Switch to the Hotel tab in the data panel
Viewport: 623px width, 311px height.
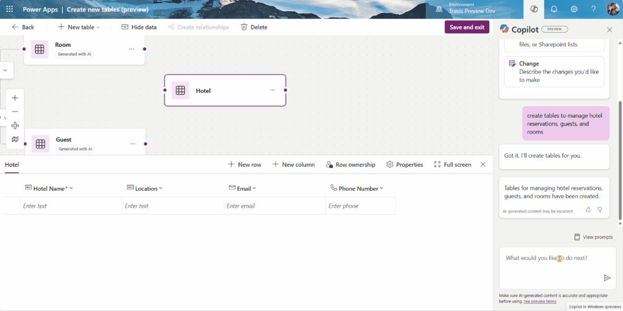pos(11,164)
